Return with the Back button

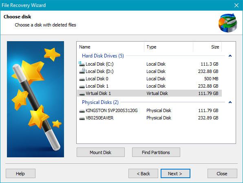point(143,173)
